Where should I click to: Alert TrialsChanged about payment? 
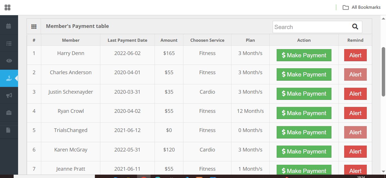[x=355, y=132]
